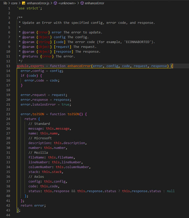Click the symbol icon beside enhanceError breadcrumb

coord(82,3)
